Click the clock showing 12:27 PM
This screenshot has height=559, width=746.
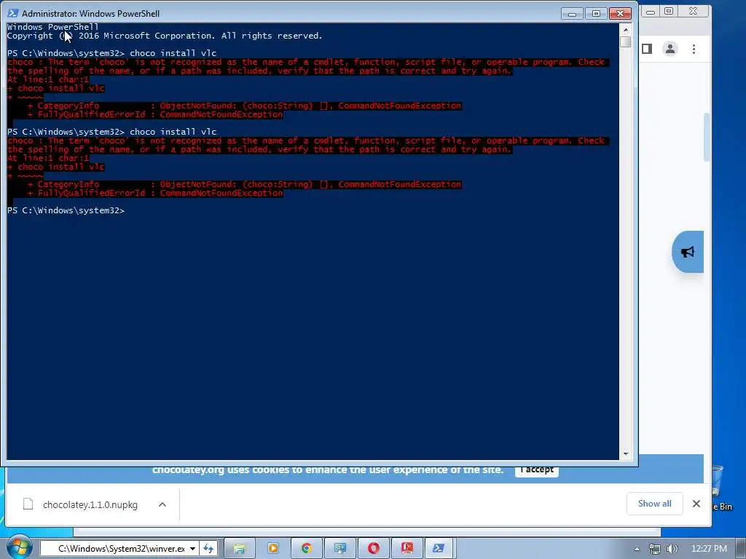coord(709,549)
